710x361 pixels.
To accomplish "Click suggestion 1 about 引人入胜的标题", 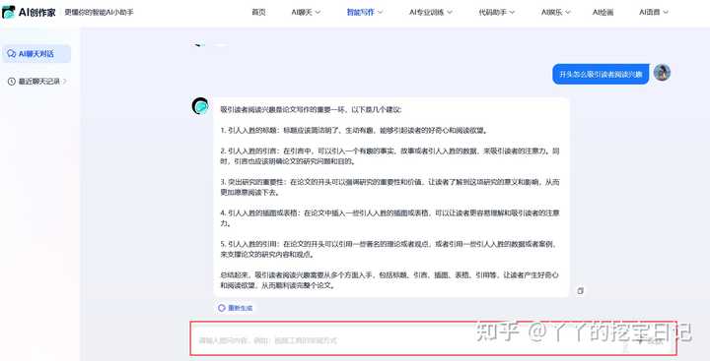I will (354, 131).
